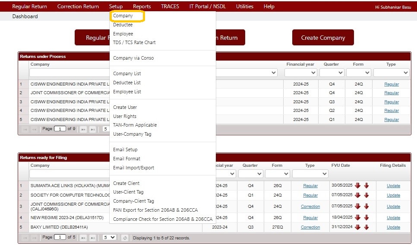
Task: Jump to last page in Returns ready for Filing pager
Action: click(92, 238)
